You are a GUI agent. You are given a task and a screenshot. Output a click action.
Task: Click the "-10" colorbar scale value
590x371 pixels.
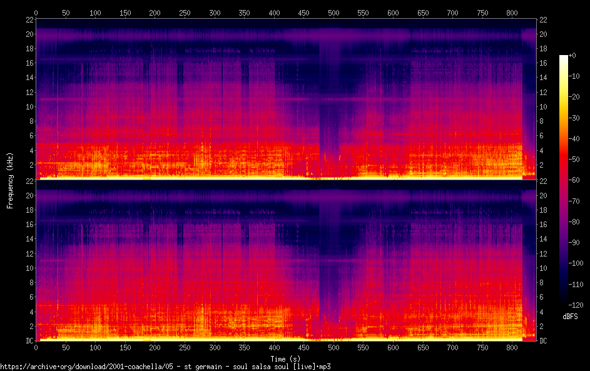[x=574, y=76]
